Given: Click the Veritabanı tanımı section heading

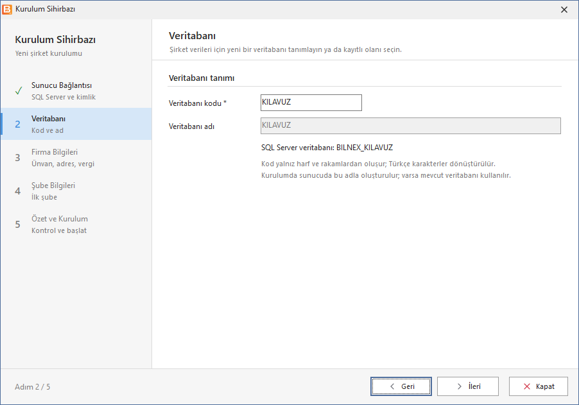Looking at the screenshot, I should (202, 78).
